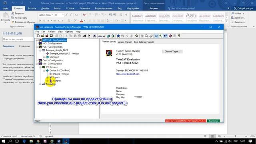
Task: Select Example_simple_PLC1-Image in the tree
Action: 64,54
